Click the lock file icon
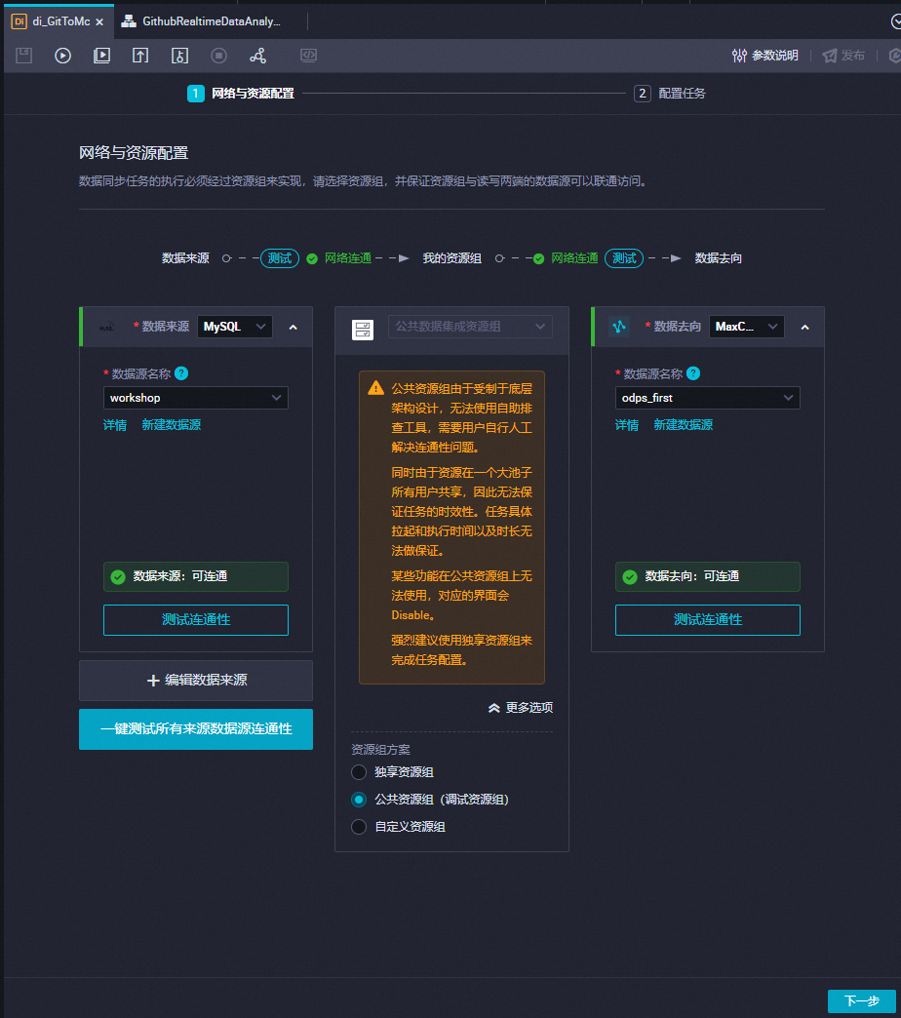Image resolution: width=901 pixels, height=1018 pixels. 179,56
